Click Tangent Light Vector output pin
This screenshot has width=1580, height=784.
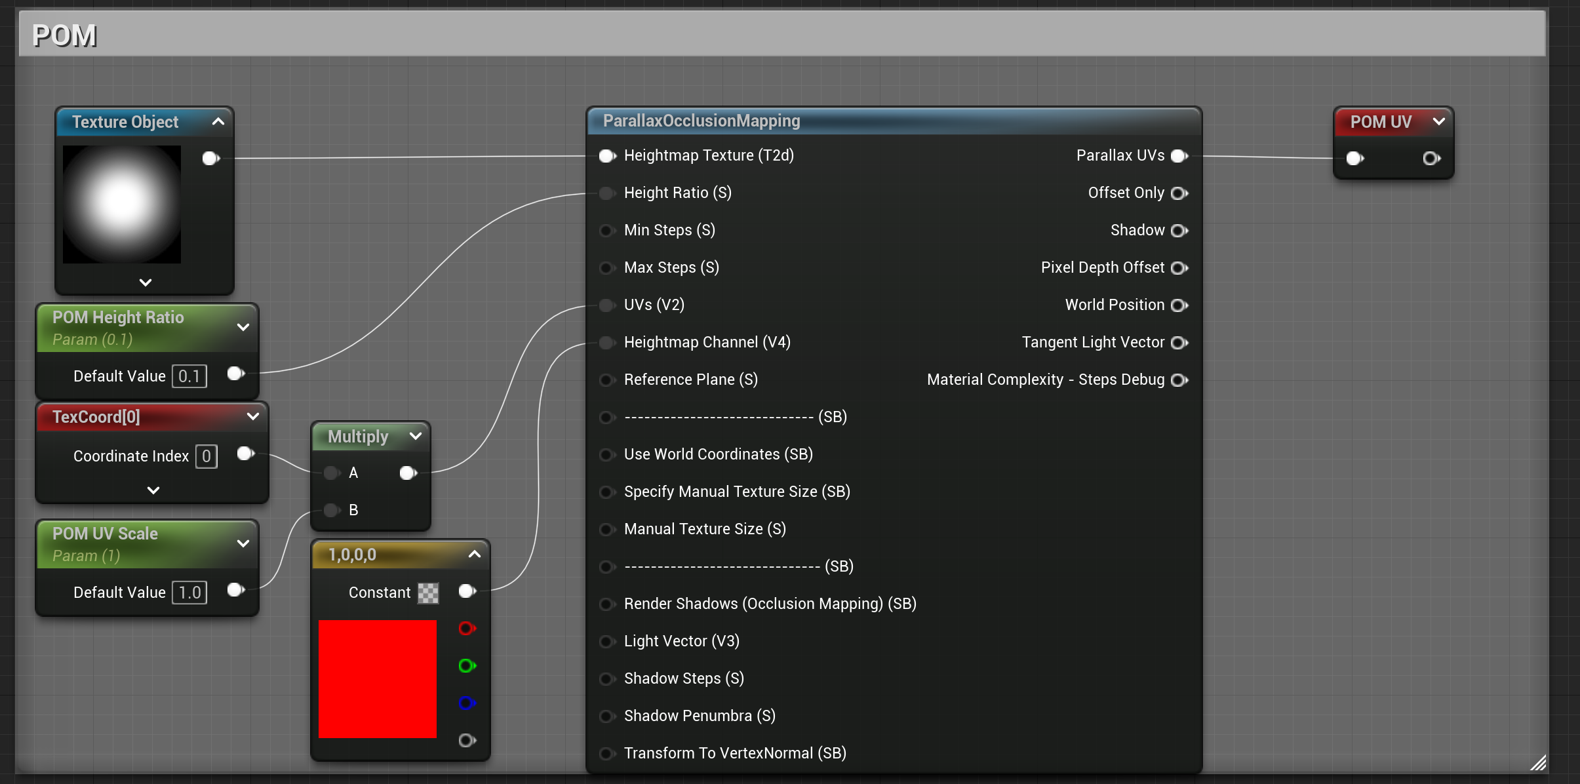click(1179, 343)
